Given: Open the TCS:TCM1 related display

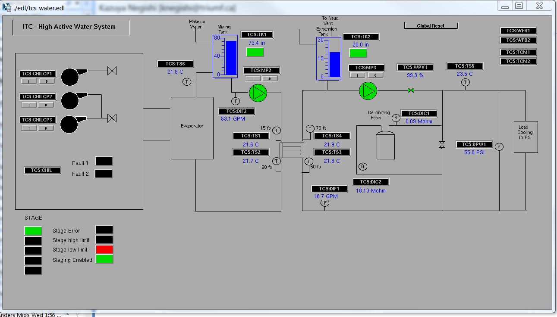Looking at the screenshot, I should tap(518, 52).
